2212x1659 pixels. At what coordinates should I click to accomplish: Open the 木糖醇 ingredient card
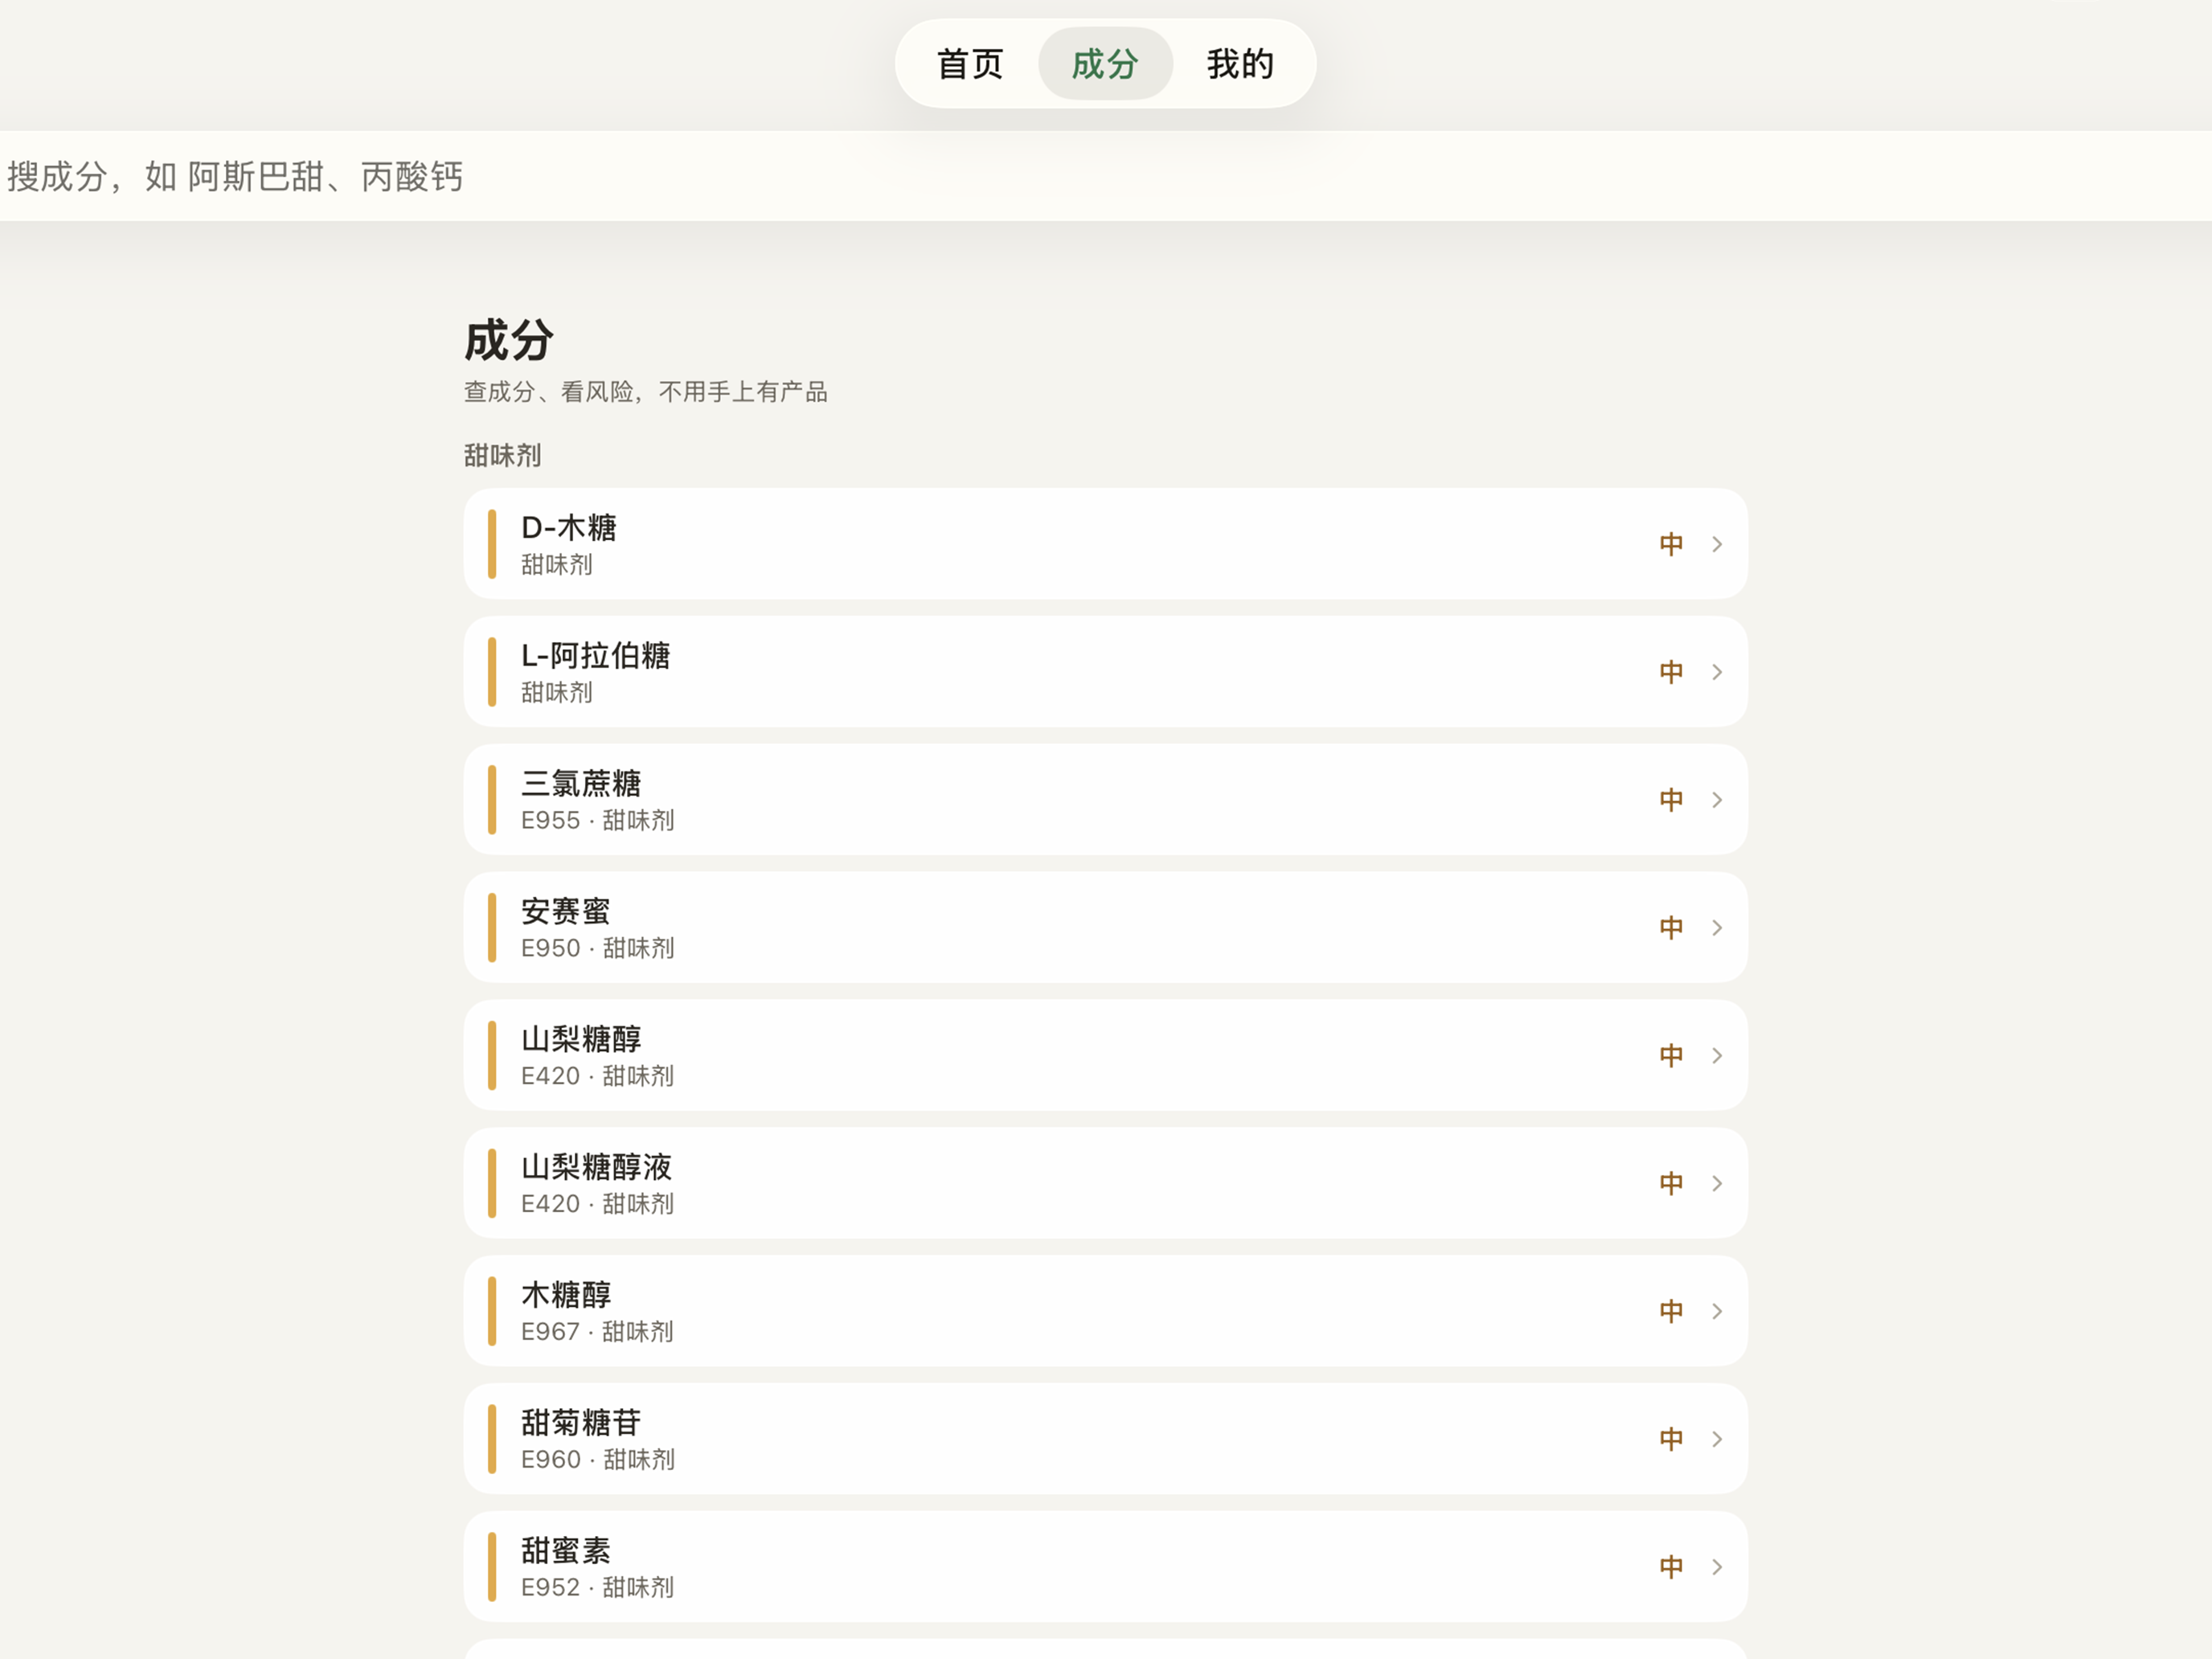pyautogui.click(x=1106, y=1311)
